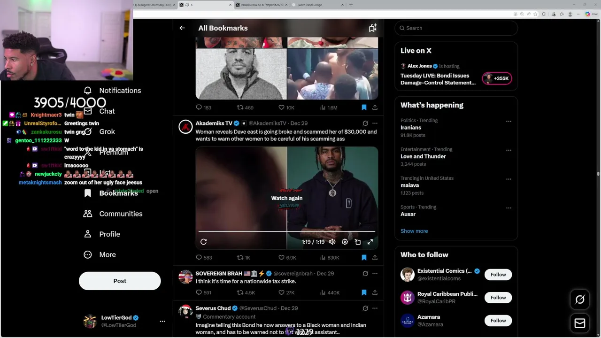Open More in the sidebar
Screen dimensions: 601x338
100,254
